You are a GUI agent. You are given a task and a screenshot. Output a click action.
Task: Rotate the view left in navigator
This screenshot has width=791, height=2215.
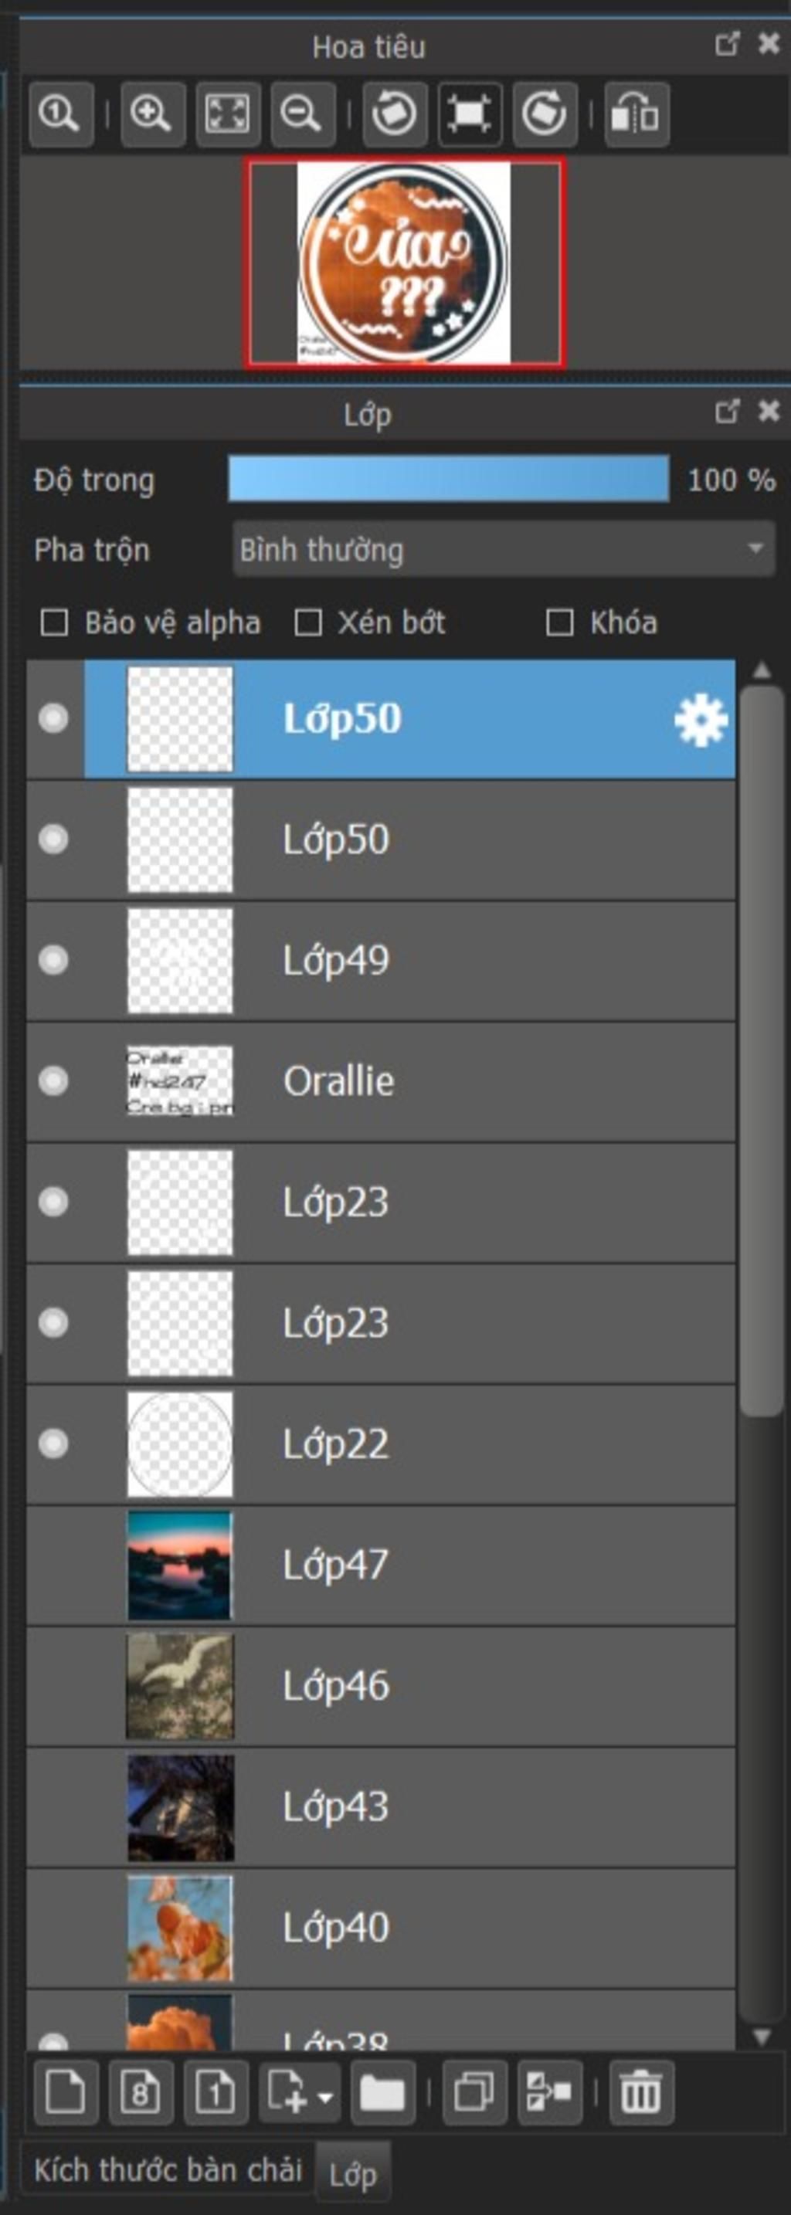395,114
